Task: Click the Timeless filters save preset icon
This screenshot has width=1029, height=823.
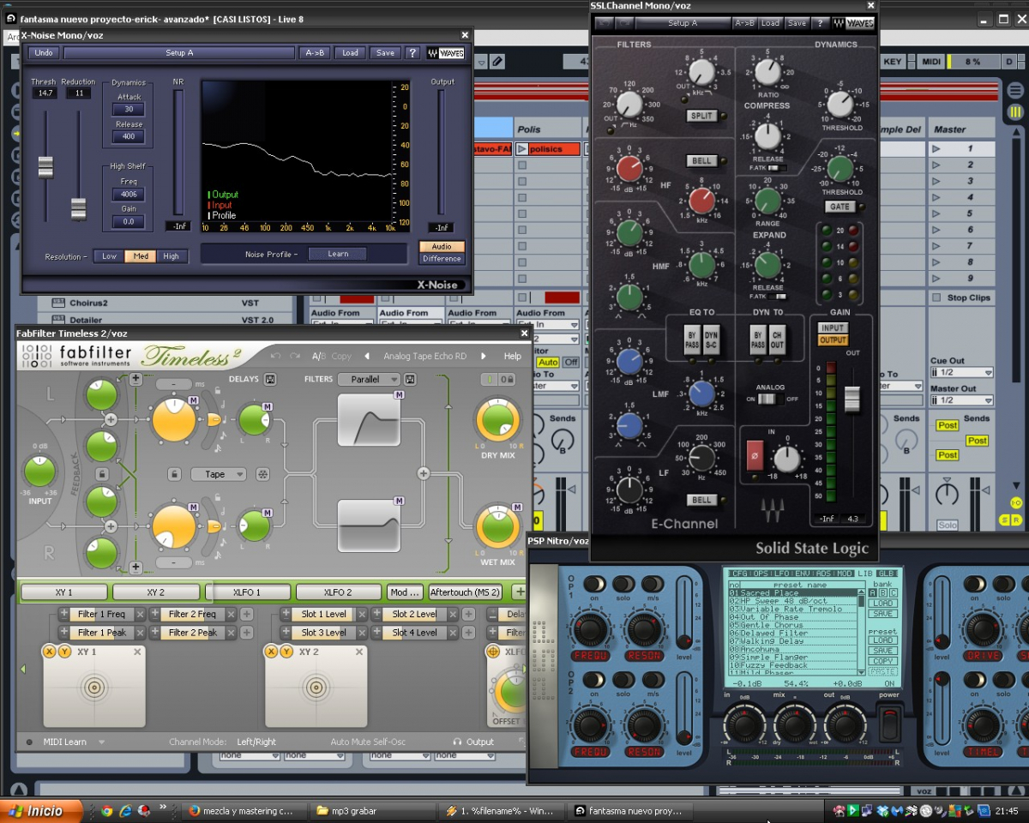Action: (x=410, y=379)
